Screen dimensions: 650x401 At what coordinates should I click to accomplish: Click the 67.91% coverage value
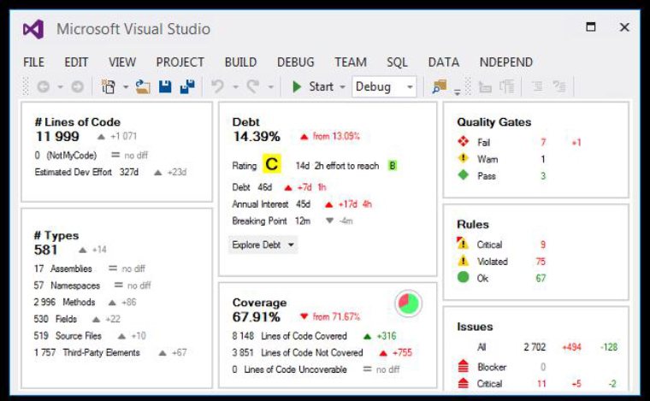click(257, 317)
